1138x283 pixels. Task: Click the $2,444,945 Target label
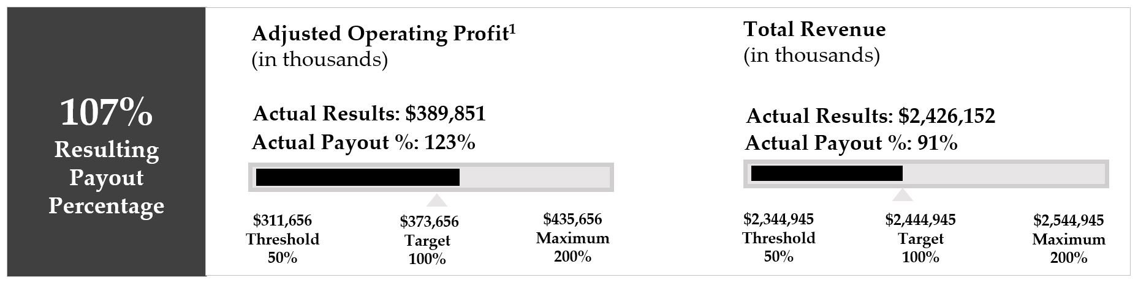[x=920, y=238]
